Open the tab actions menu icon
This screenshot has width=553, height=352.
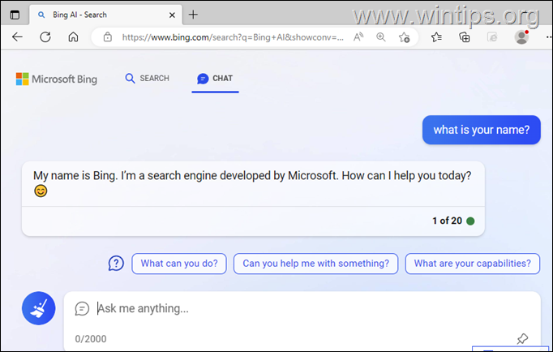click(x=15, y=15)
